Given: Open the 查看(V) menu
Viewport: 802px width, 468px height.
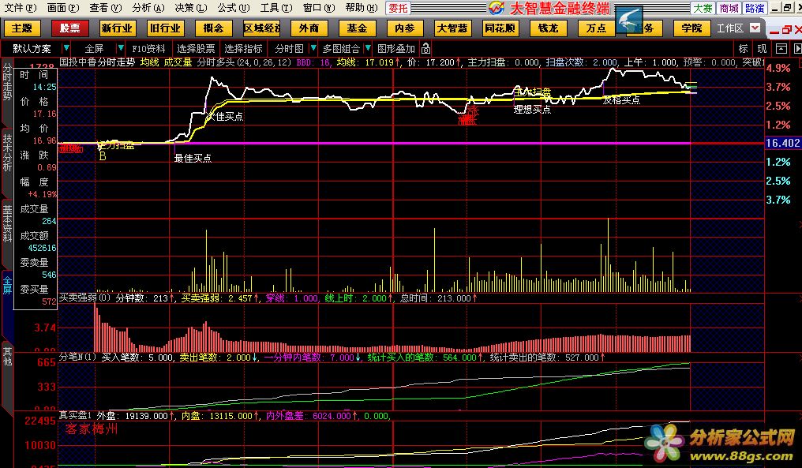Looking at the screenshot, I should 105,8.
